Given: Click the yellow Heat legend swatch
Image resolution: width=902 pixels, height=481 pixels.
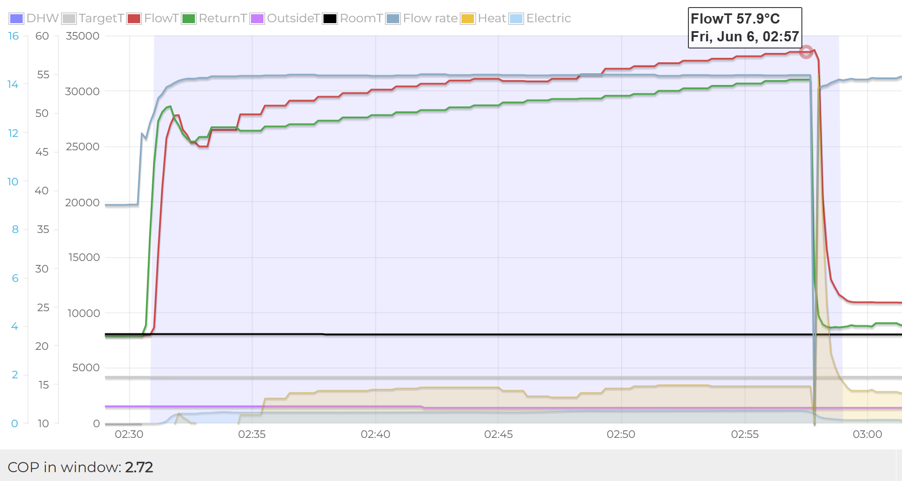Looking at the screenshot, I should click(468, 19).
